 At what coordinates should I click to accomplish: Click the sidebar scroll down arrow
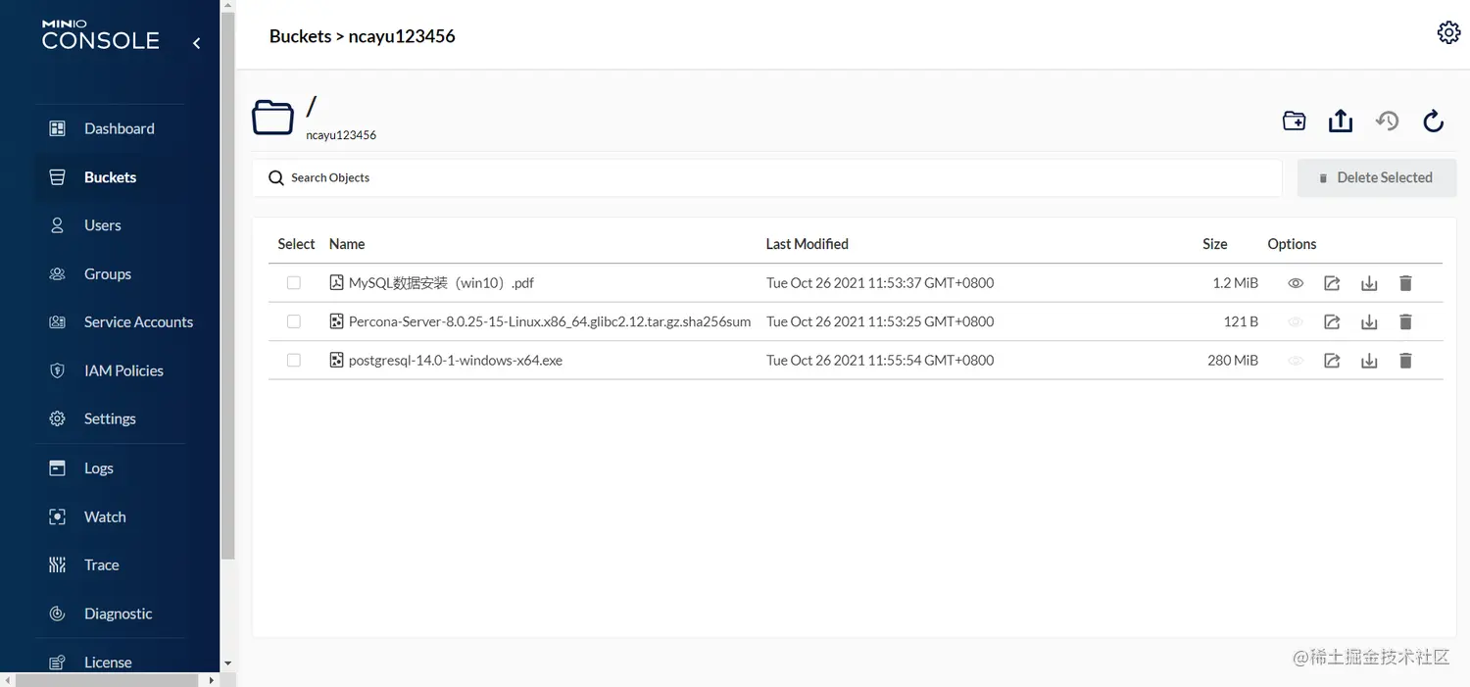[x=228, y=663]
